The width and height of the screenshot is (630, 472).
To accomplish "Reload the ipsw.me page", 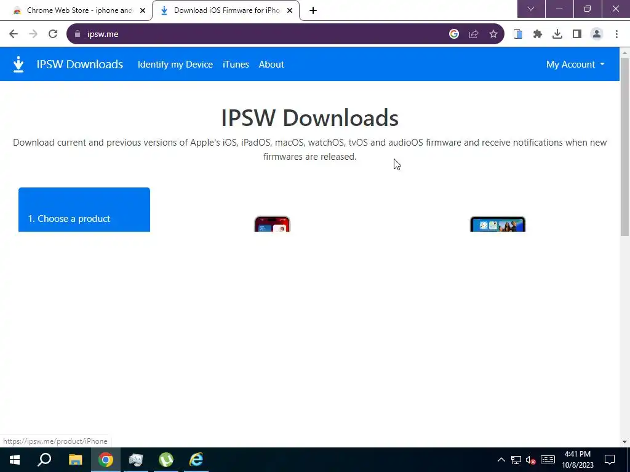I will (53, 34).
